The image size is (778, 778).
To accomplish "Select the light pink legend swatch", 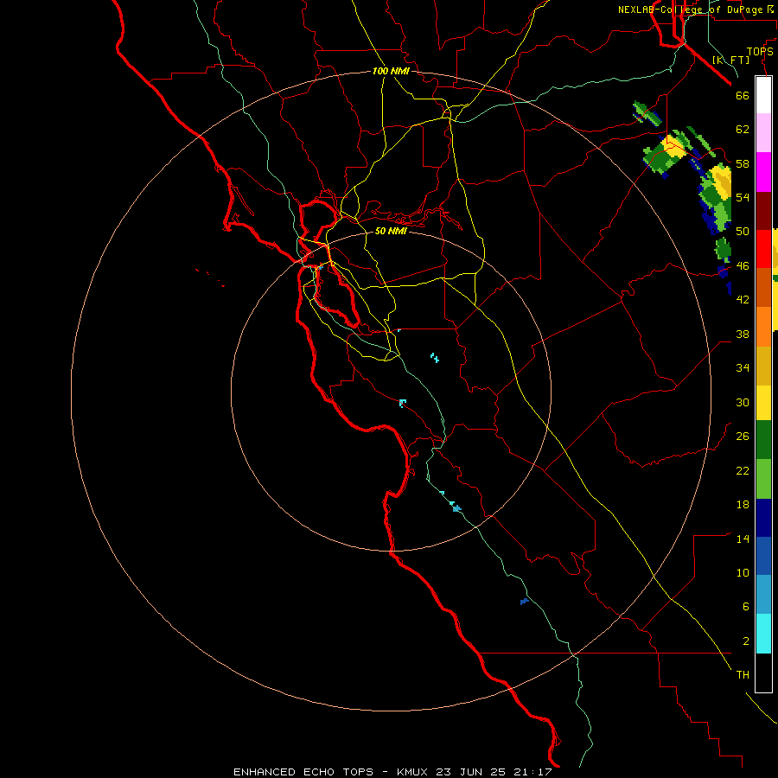I will tap(763, 133).
